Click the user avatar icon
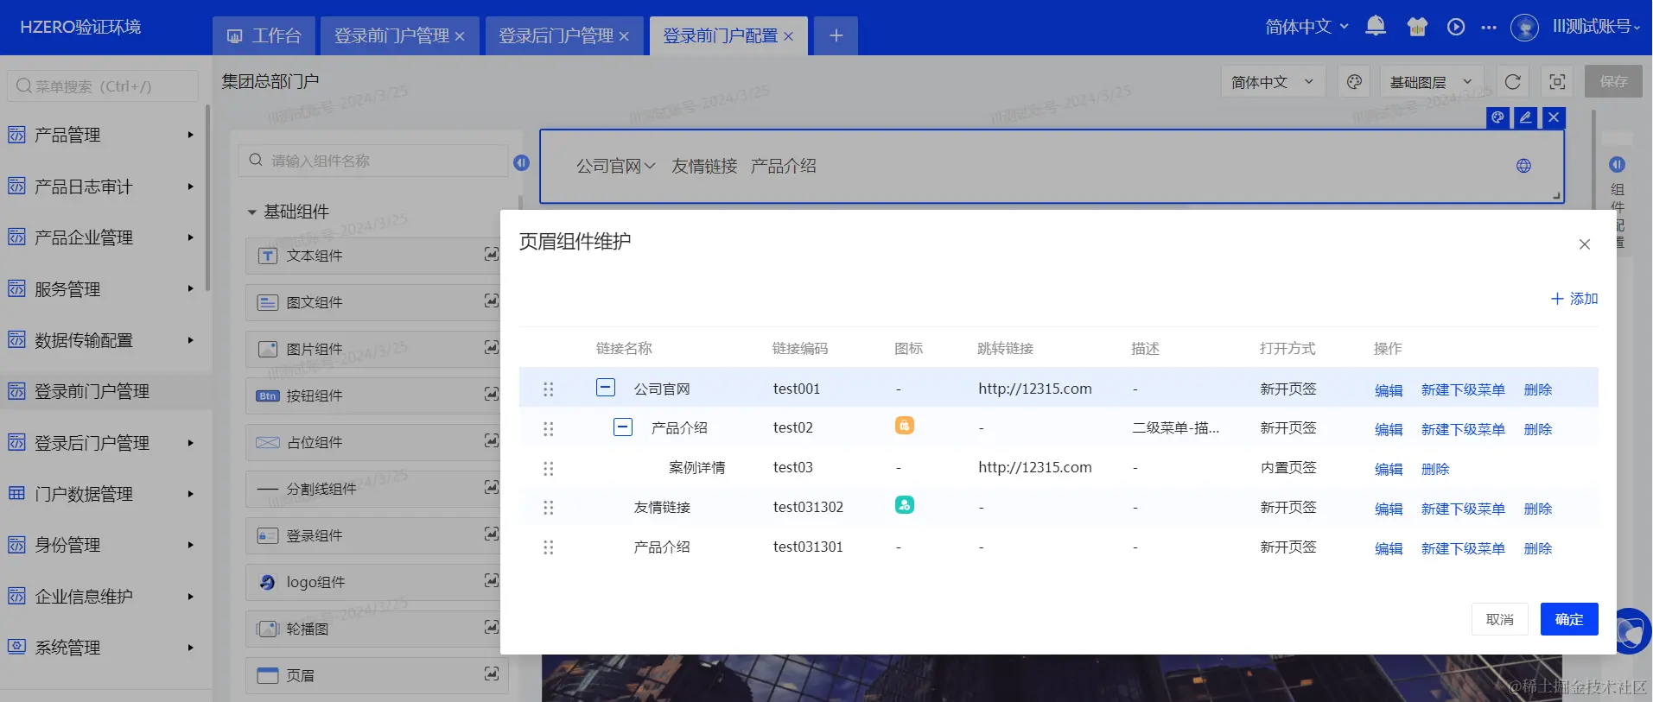 click(1524, 28)
